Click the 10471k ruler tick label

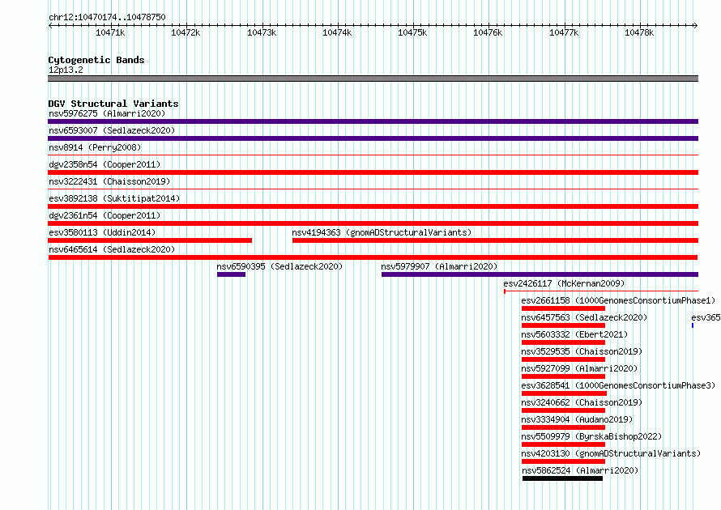pyautogui.click(x=110, y=32)
